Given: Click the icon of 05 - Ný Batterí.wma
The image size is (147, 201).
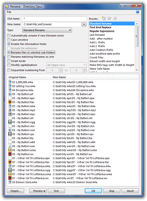Looking at the screenshot, I should pyautogui.click(x=10, y=150).
